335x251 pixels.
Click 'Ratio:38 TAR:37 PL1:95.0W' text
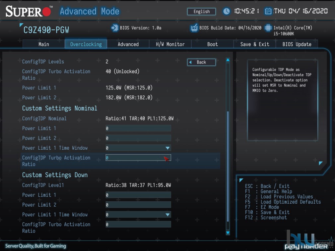click(138, 185)
